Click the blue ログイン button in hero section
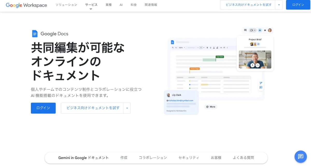The height and width of the screenshot is (168, 311). click(x=43, y=108)
